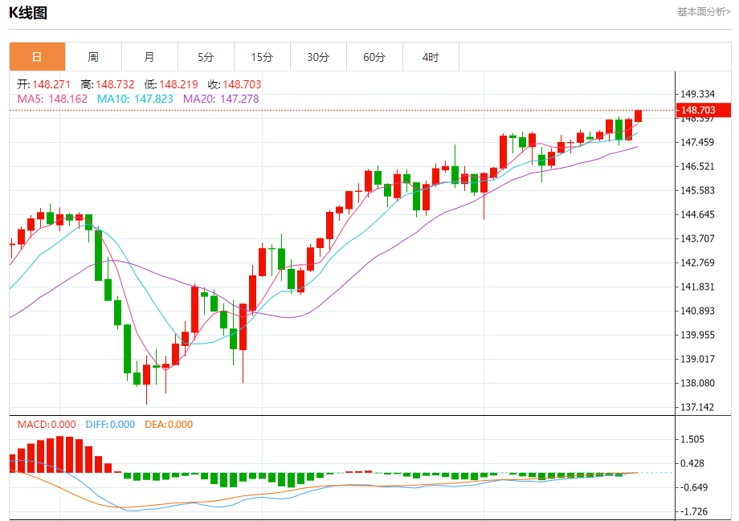This screenshot has width=739, height=521.
Task: Click the DIFF: 0.000 indicator label
Action: click(110, 425)
